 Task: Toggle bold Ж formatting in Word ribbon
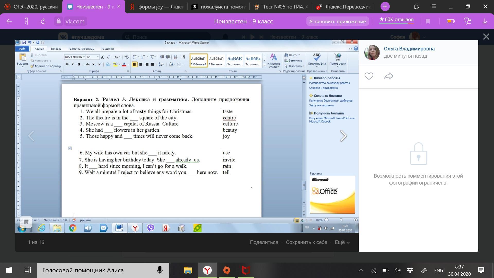[67, 64]
